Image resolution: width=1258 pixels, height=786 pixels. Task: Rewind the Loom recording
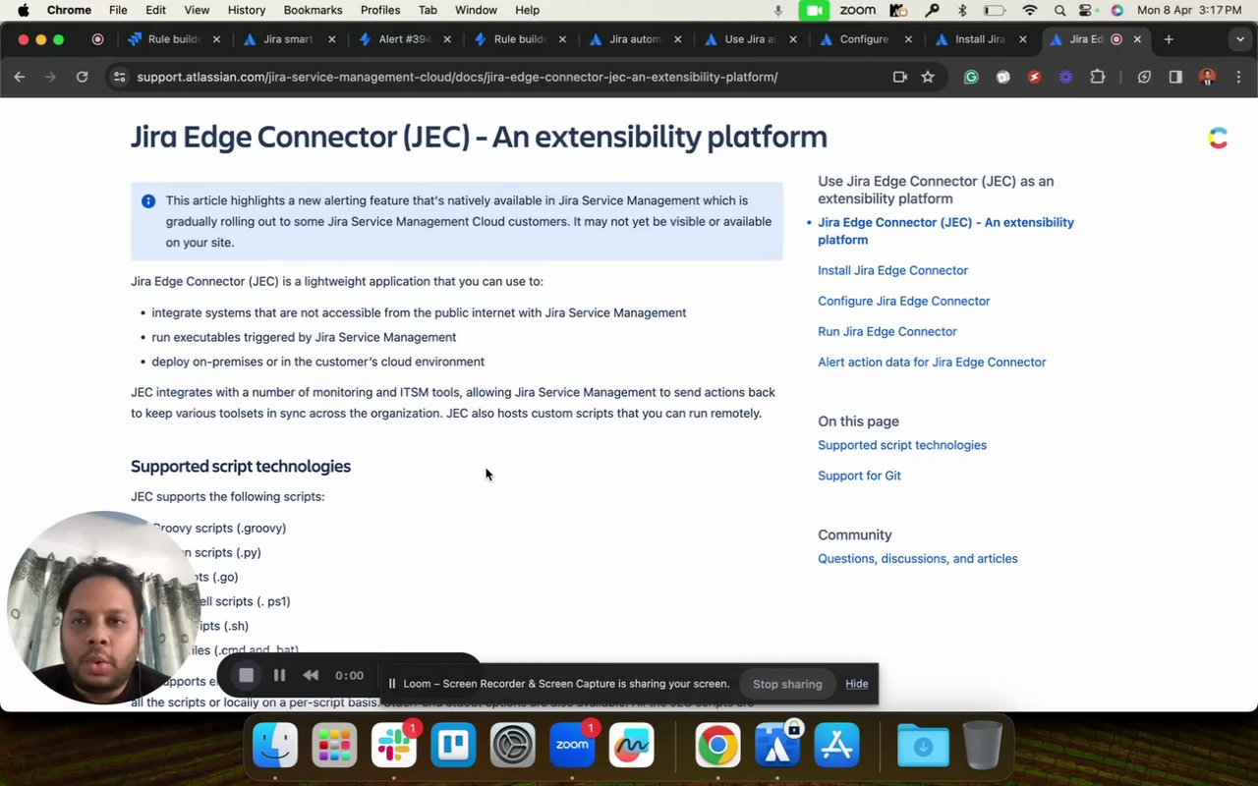(311, 675)
